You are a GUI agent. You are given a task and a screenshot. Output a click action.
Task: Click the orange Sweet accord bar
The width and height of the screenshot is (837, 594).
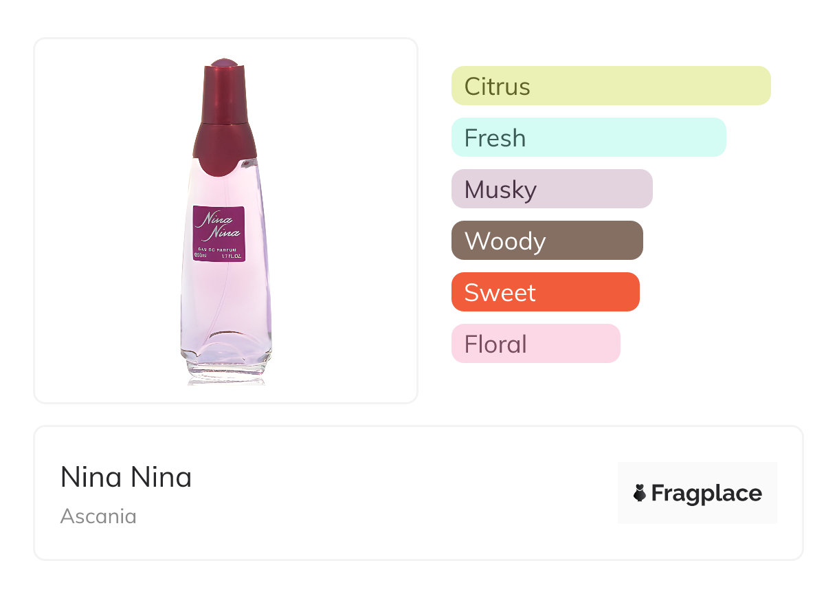[x=545, y=292]
